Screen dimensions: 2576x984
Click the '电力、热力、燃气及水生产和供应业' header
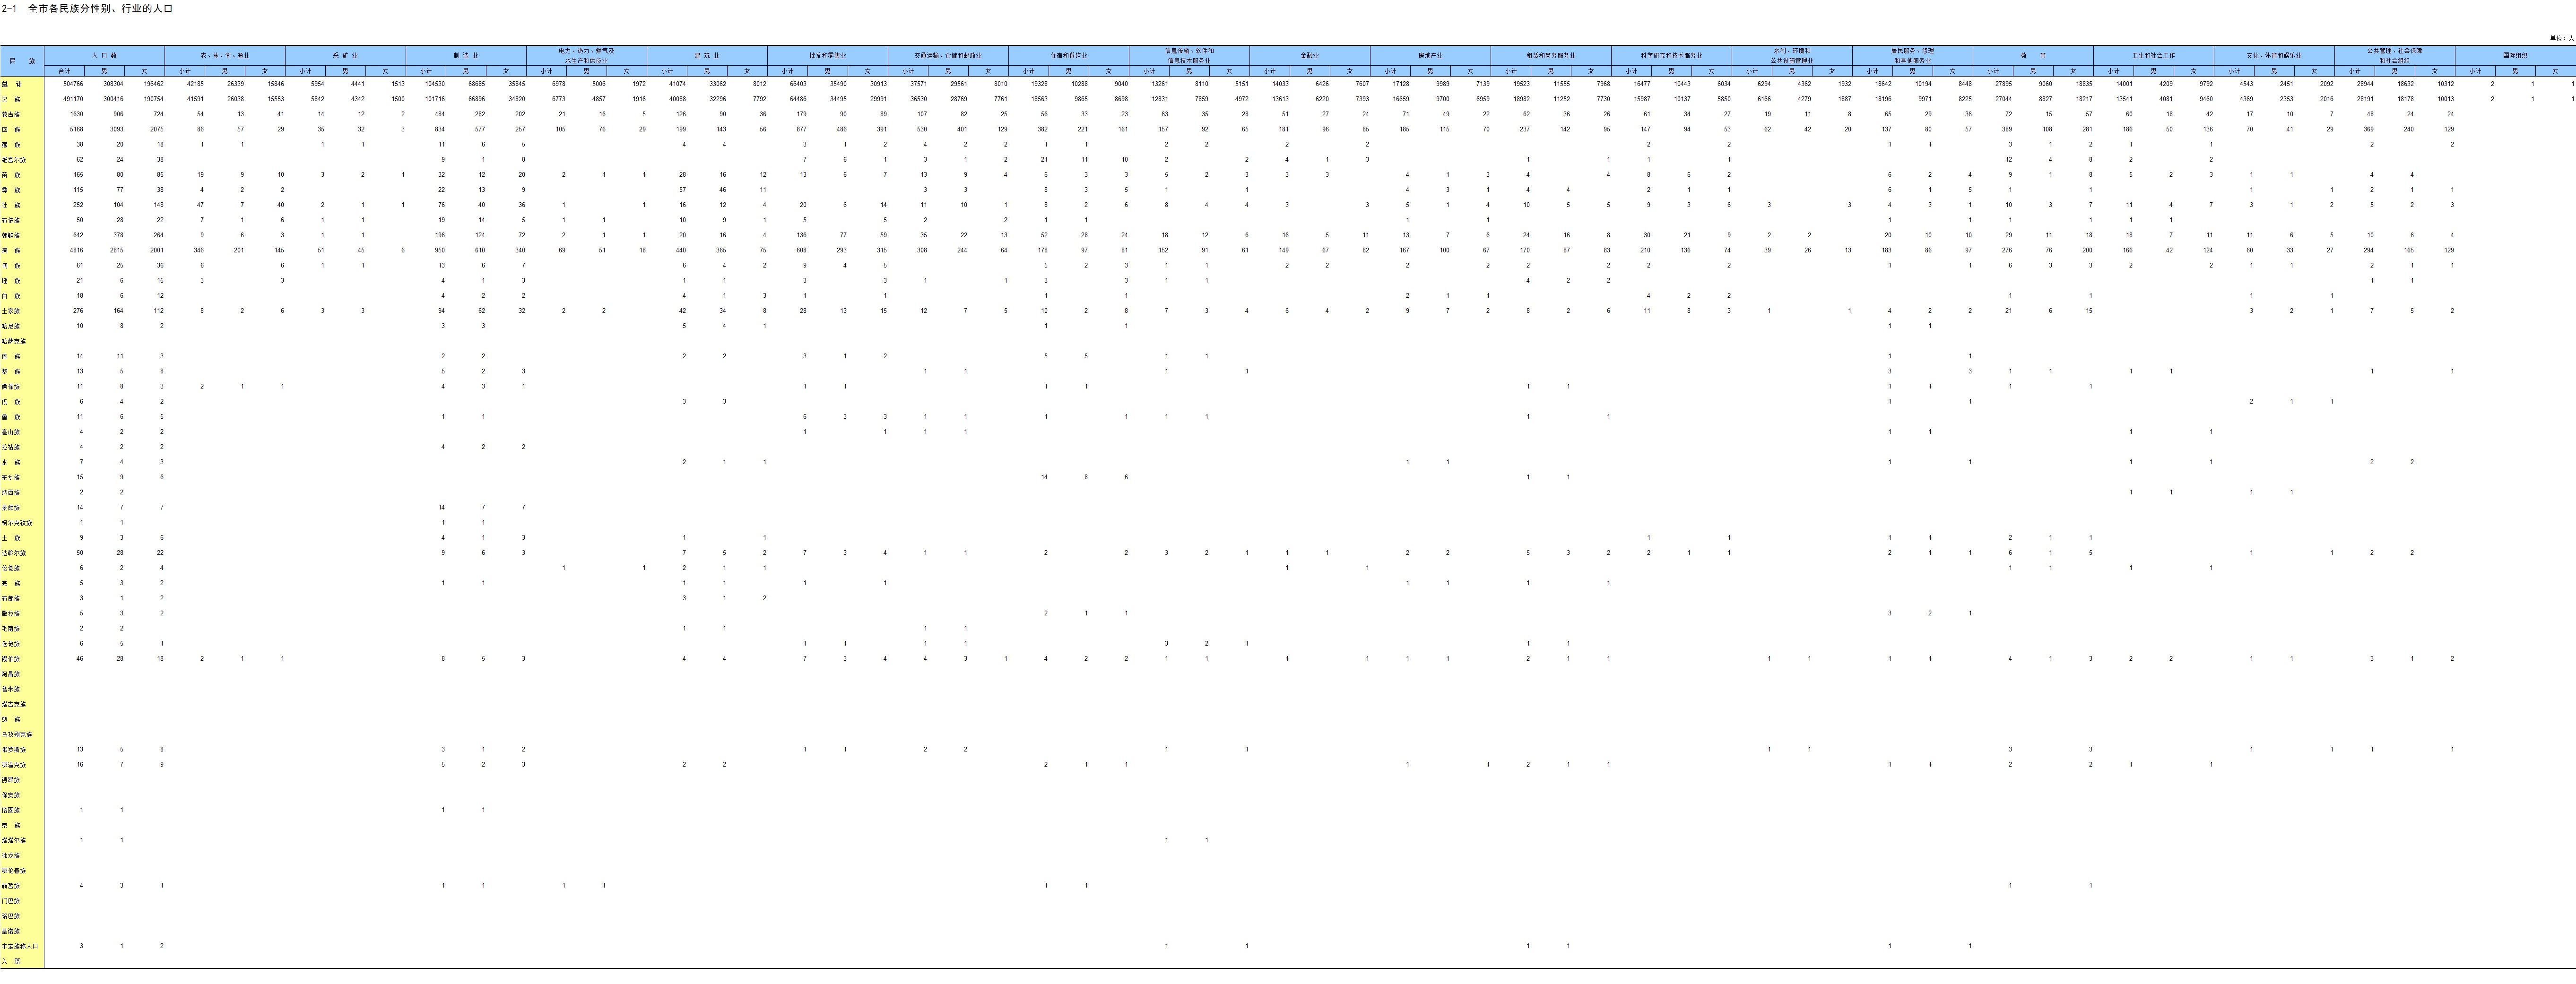tap(586, 55)
